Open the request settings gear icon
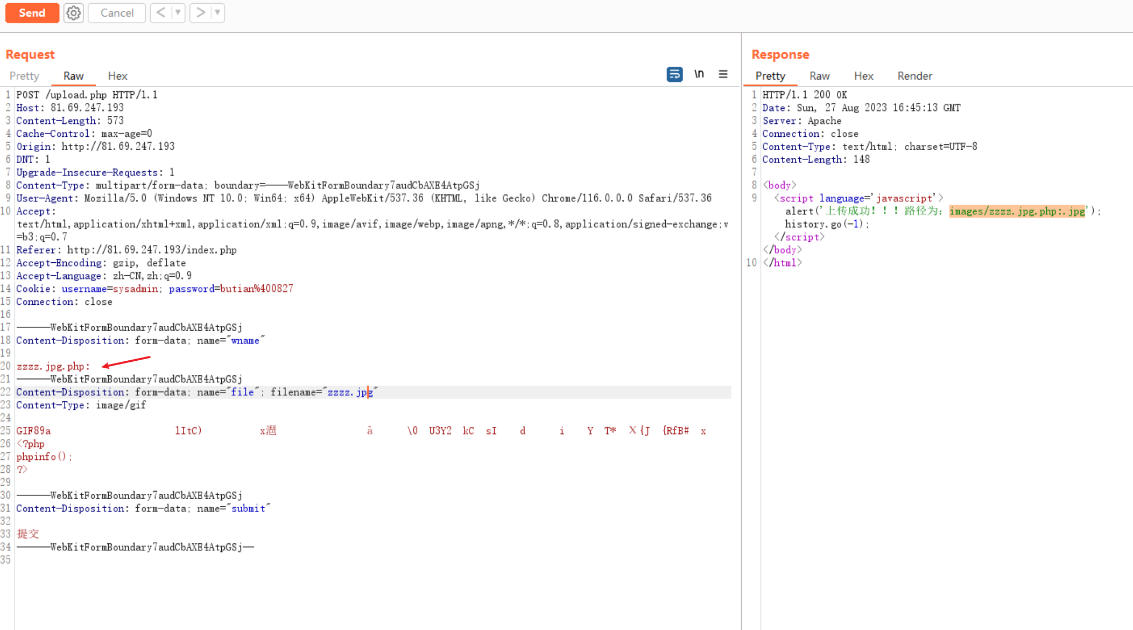1133x630 pixels. [x=74, y=13]
